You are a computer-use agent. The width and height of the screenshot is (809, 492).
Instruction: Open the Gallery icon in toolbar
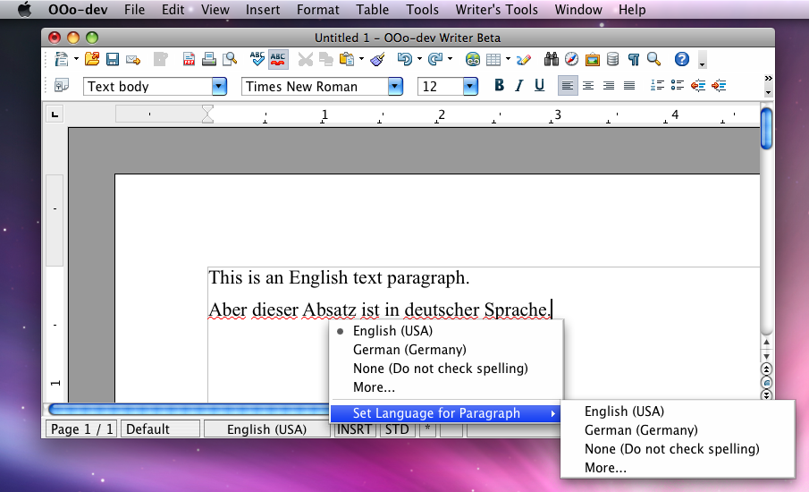pyautogui.click(x=591, y=60)
